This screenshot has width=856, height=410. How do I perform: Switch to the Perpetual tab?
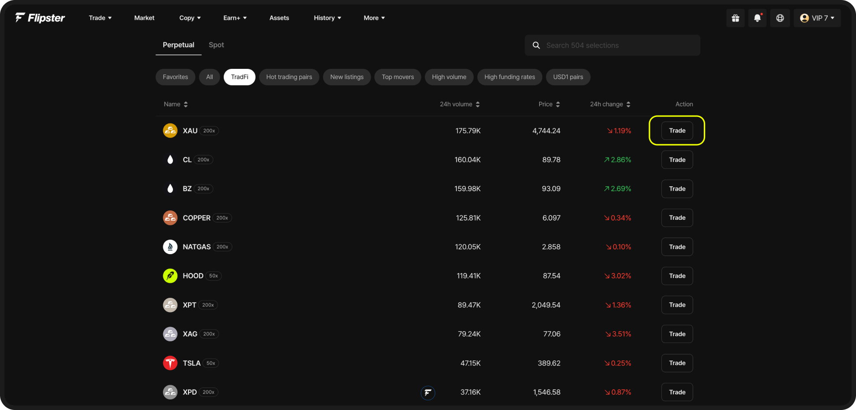[x=178, y=45]
